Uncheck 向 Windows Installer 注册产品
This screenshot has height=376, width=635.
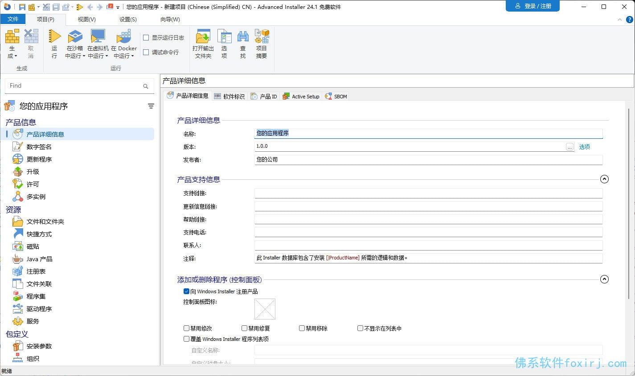186,291
